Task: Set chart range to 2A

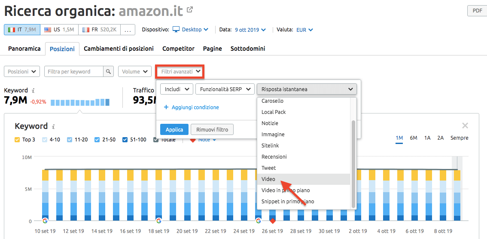Action: 441,138
